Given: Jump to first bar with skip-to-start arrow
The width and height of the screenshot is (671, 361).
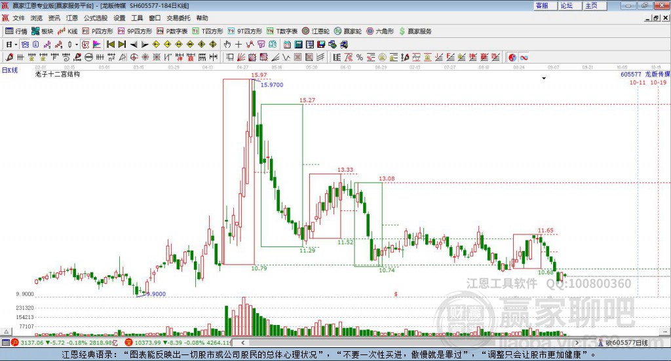Looking at the screenshot, I should (x=110, y=45).
